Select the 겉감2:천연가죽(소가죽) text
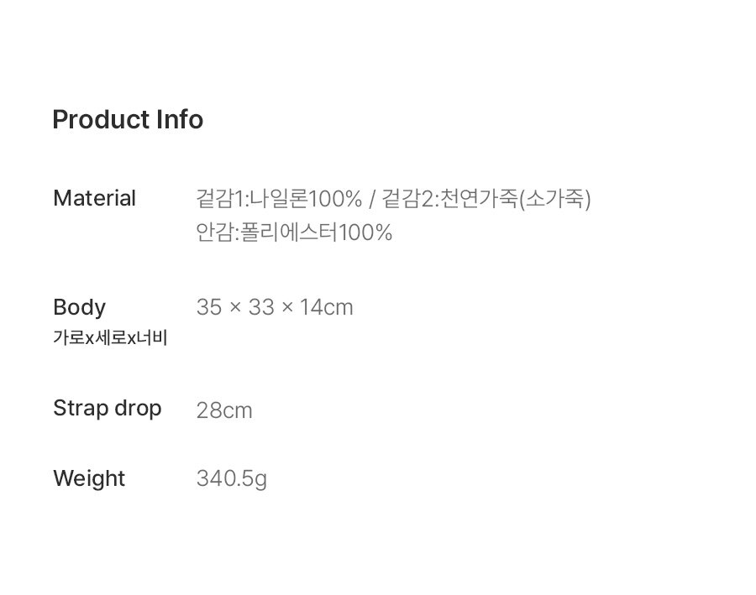Screen dimensions: 756x595 (486, 199)
